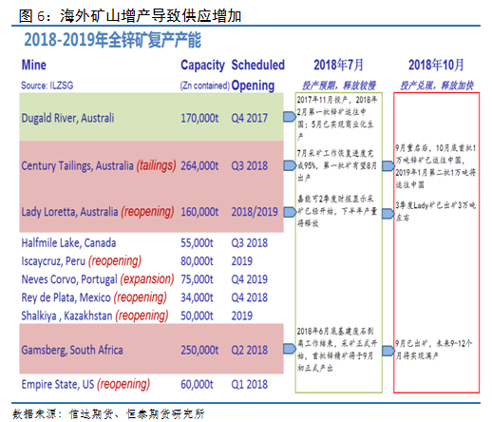Click the '50,000t' capacity value
Screen dimensions: 492x422
197,316
